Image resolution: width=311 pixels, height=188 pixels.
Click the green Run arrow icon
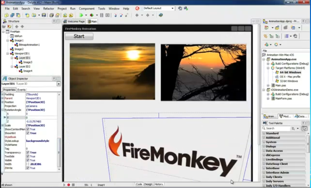point(81,15)
